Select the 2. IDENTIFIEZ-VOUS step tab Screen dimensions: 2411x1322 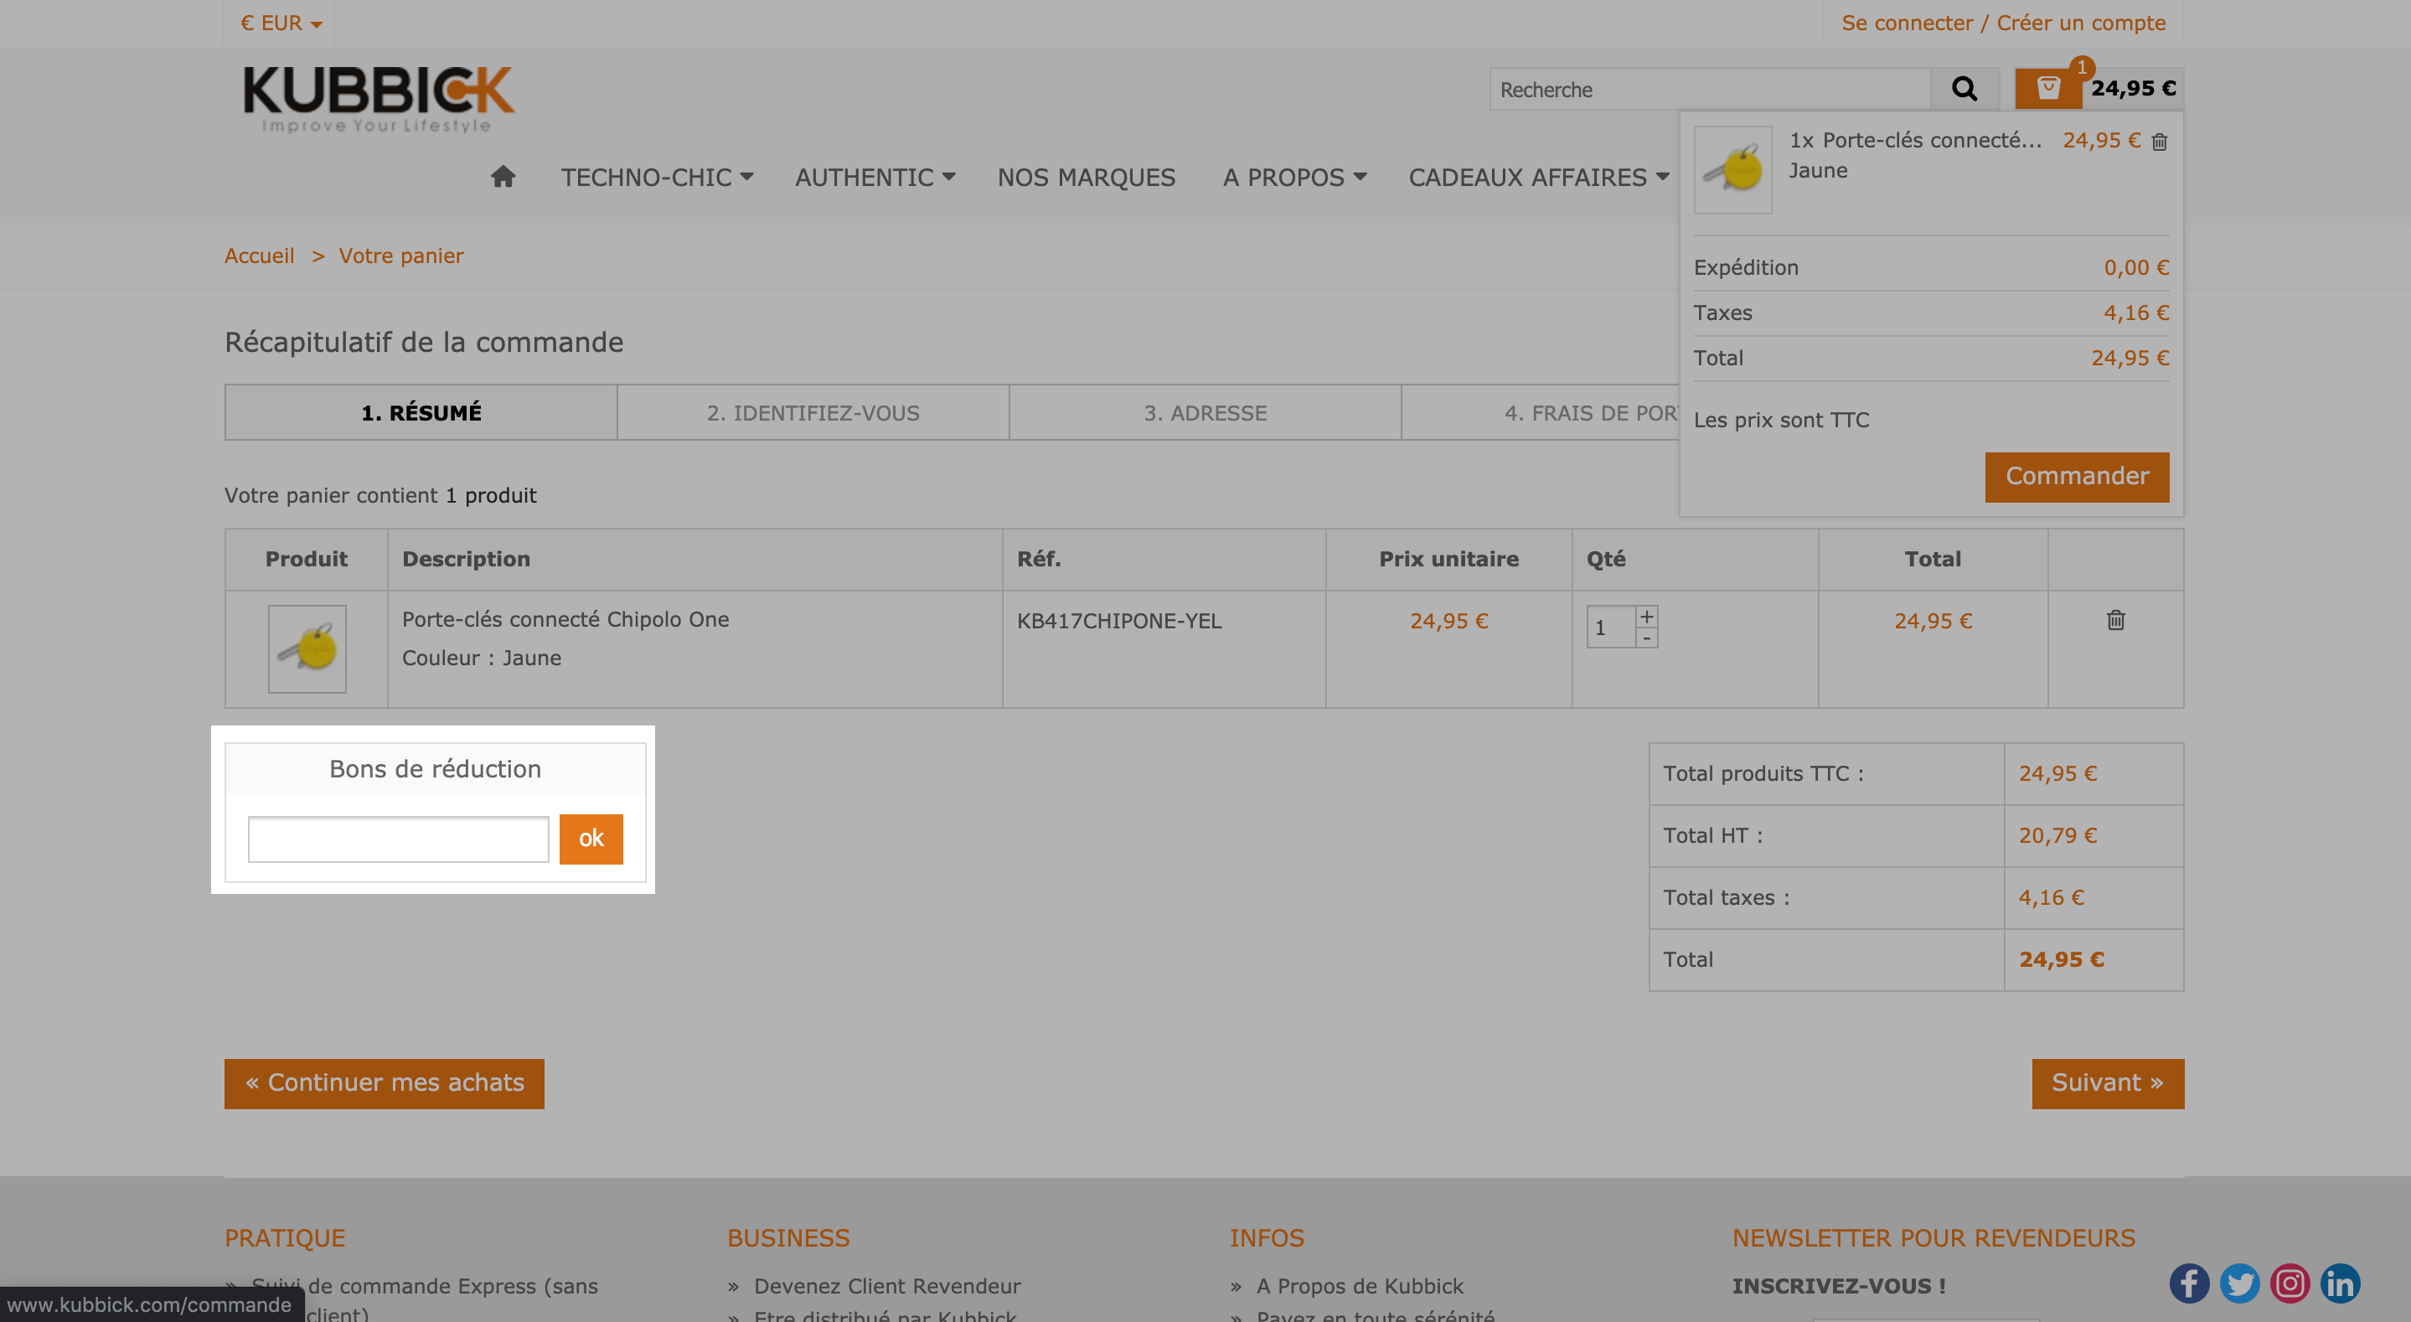click(x=813, y=412)
